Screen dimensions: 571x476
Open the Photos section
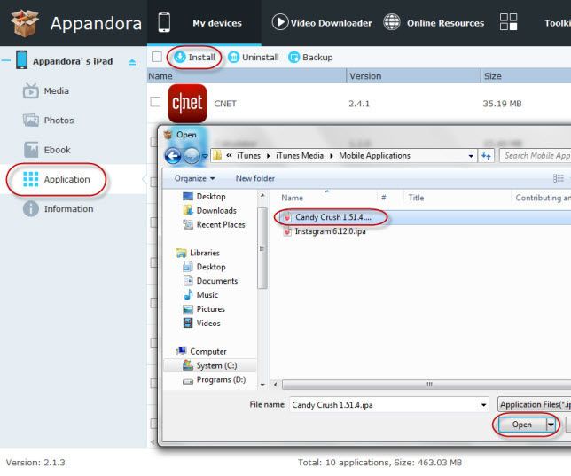click(x=59, y=121)
